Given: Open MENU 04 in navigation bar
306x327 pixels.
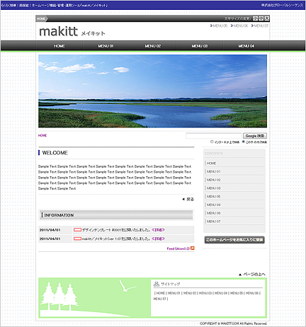Looking at the screenshot, I should click(246, 46).
